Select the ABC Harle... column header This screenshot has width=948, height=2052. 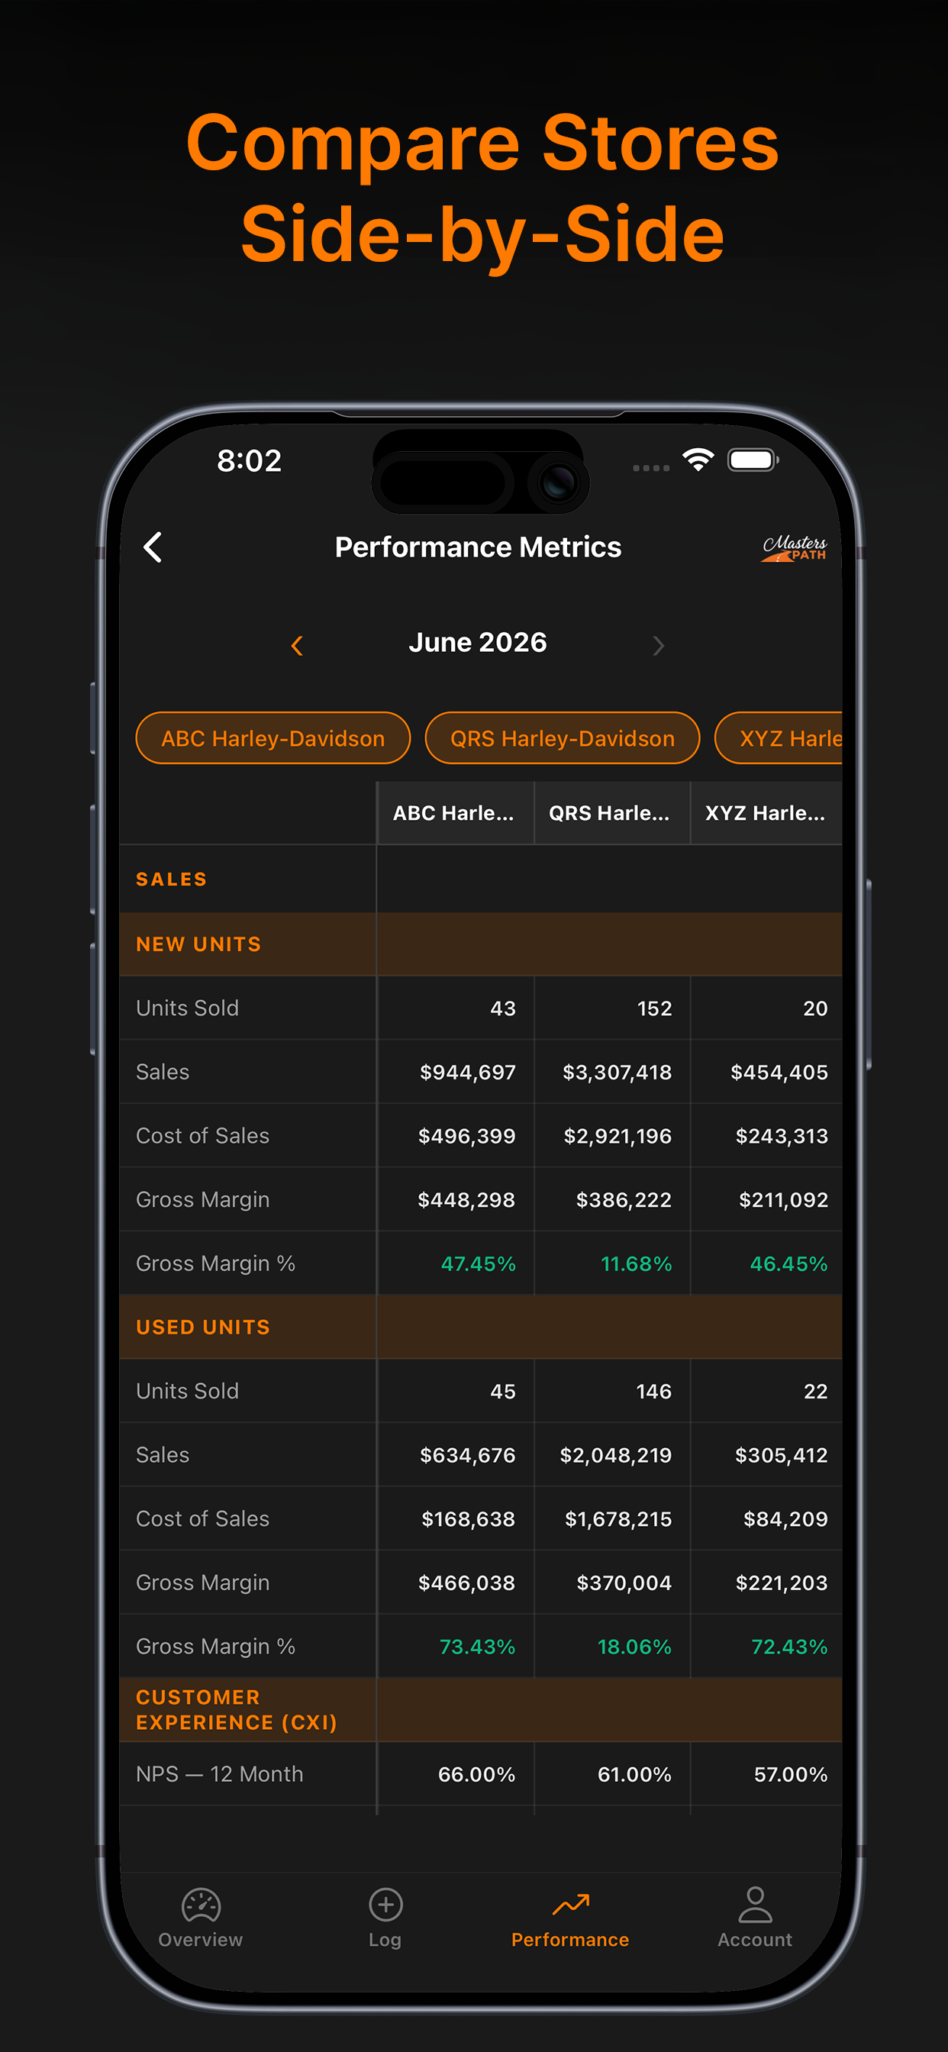pos(454,813)
